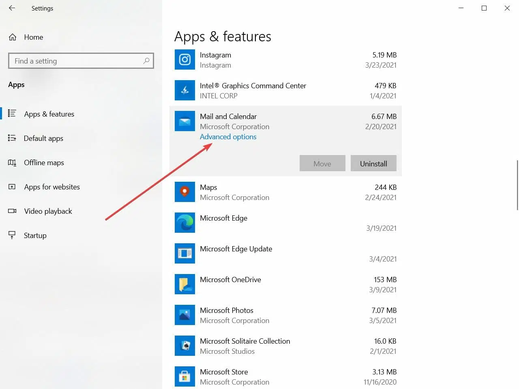This screenshot has height=389, width=519.
Task: Click the Offline maps sidebar icon
Action: [12, 162]
